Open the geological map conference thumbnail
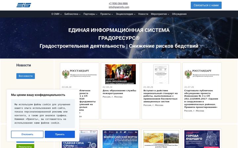Screen dimensions: 238x148 pyautogui.click(x=161, y=139)
